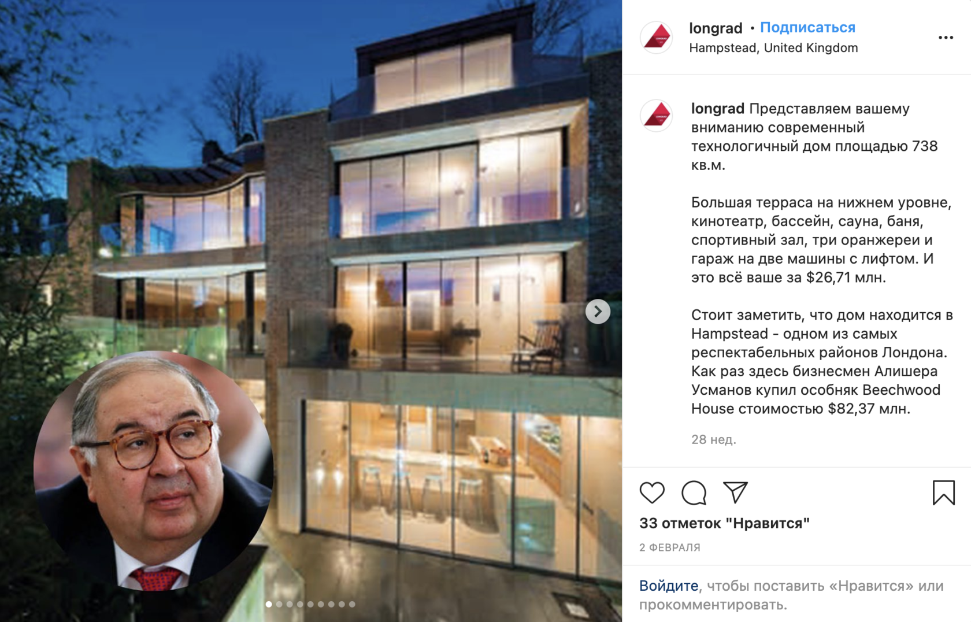
Task: Go to the next photo with the arrow
Action: tap(598, 312)
